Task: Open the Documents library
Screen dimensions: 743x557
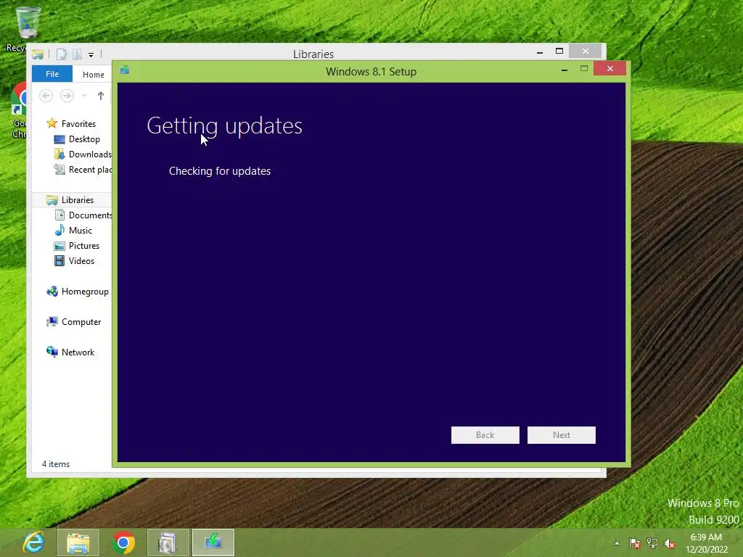Action: 83,215
